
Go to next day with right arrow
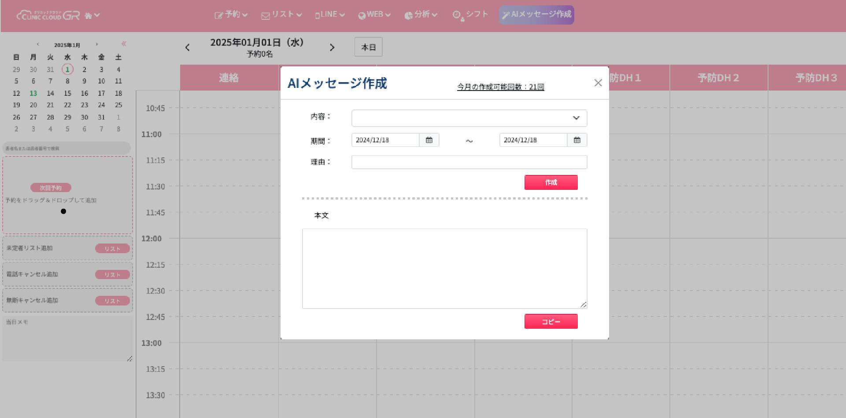coord(332,47)
